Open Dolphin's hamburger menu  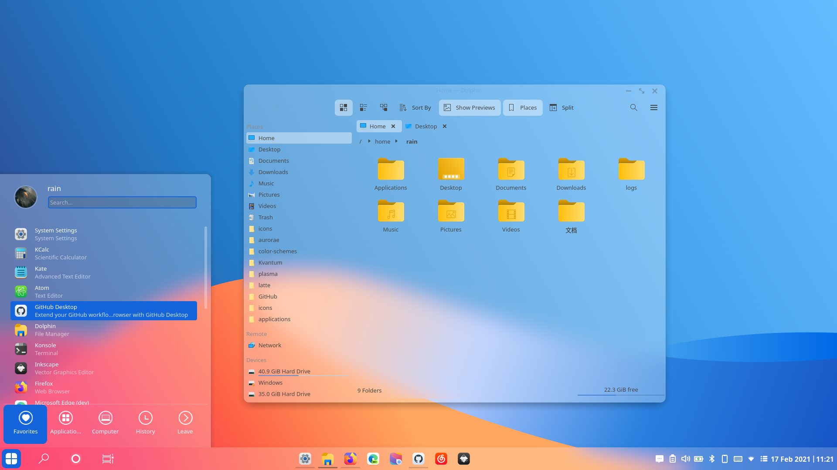pos(653,107)
